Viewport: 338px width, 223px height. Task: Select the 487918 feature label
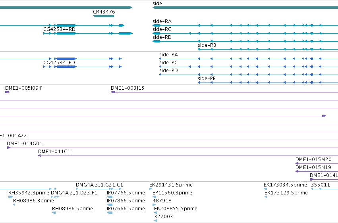coord(162,201)
